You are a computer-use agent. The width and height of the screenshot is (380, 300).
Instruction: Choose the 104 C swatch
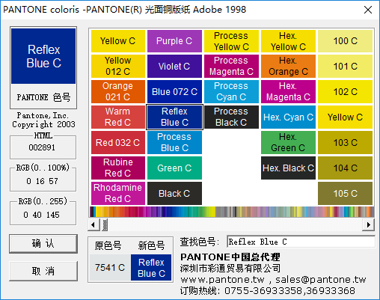point(345,168)
